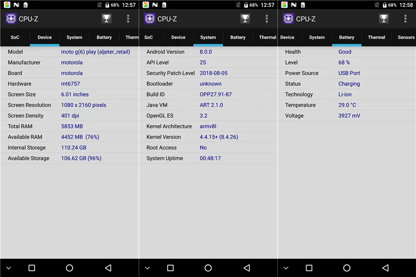Tap the Temperature value 29.0 °C
416x277 pixels.
(347, 105)
